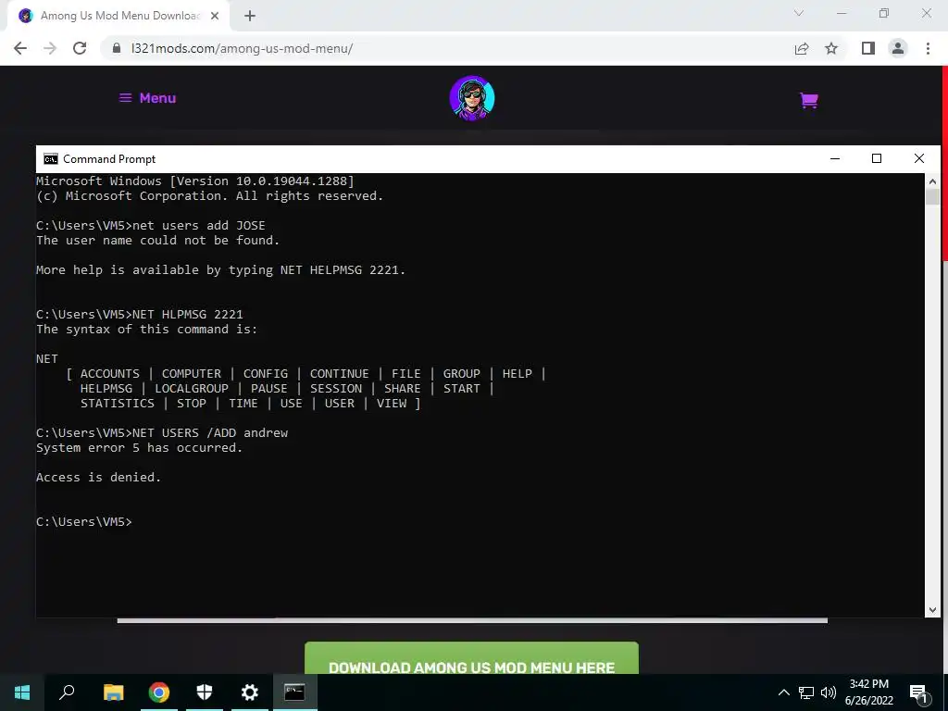Click the site avatar logo
Image resolution: width=948 pixels, height=711 pixels.
point(472,98)
